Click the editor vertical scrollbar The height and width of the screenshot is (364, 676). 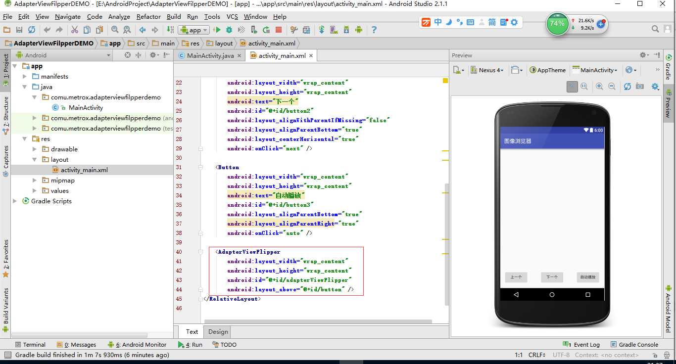pos(446,244)
